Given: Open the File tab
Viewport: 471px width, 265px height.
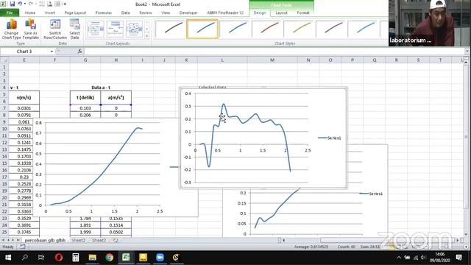Looking at the screenshot, I should (10, 13).
